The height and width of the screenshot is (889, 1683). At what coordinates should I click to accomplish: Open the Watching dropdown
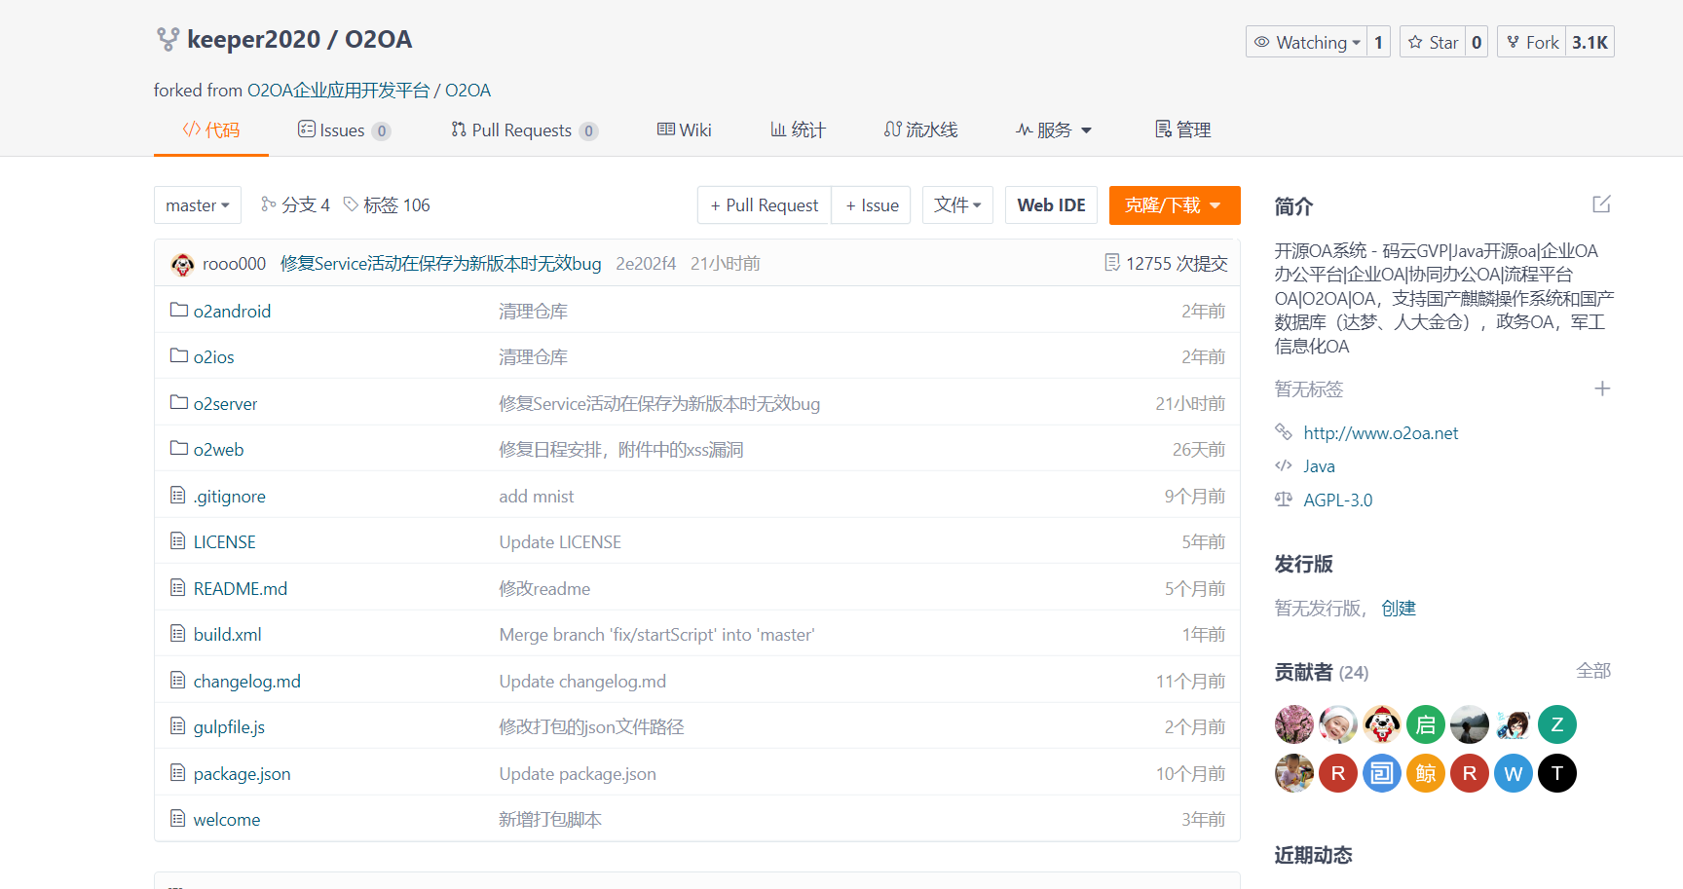(x=1307, y=42)
